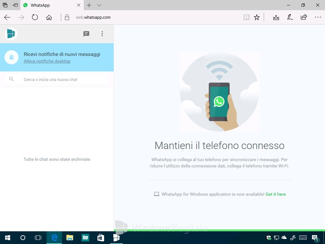Open the white window-logo taskbar app
Image resolution: width=325 pixels, height=244 pixels.
116,238
